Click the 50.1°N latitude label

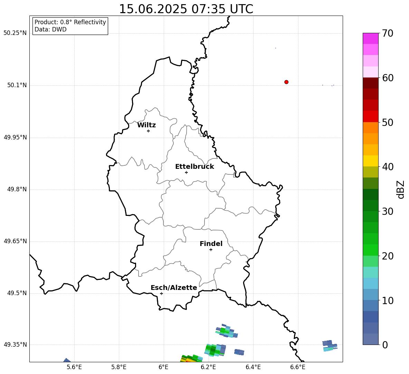(17, 85)
